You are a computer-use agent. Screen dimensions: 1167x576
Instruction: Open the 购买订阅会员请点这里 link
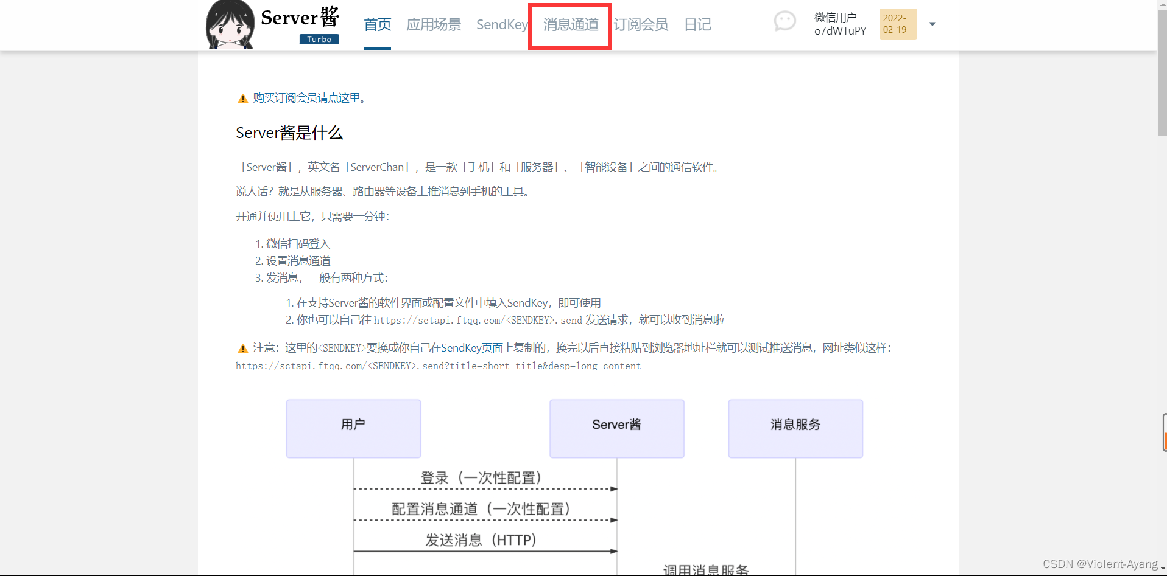point(307,98)
